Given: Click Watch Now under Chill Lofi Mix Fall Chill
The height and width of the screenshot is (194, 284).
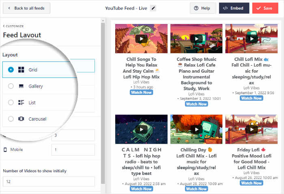Looking at the screenshot, I should click(x=252, y=98).
